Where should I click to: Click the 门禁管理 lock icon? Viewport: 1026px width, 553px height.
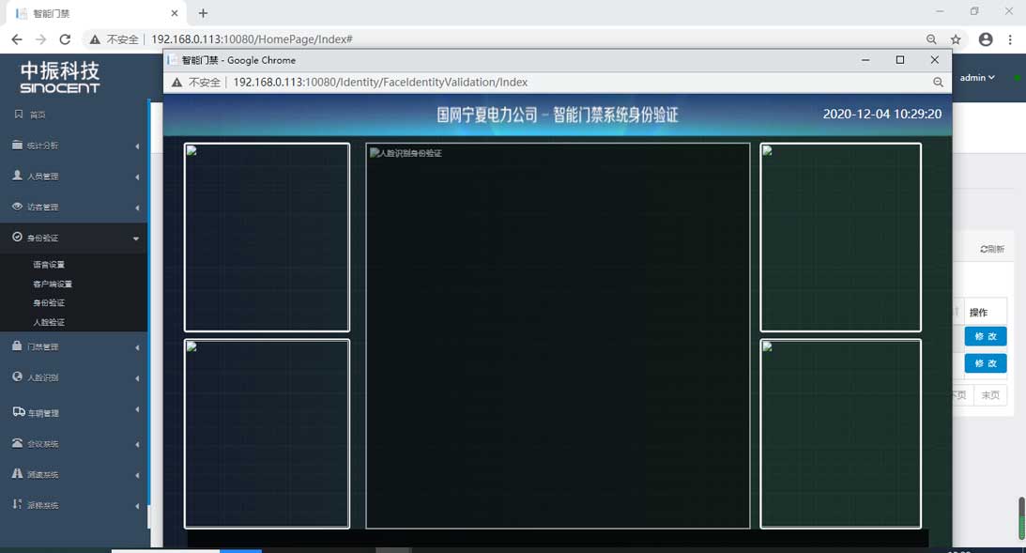[18, 346]
